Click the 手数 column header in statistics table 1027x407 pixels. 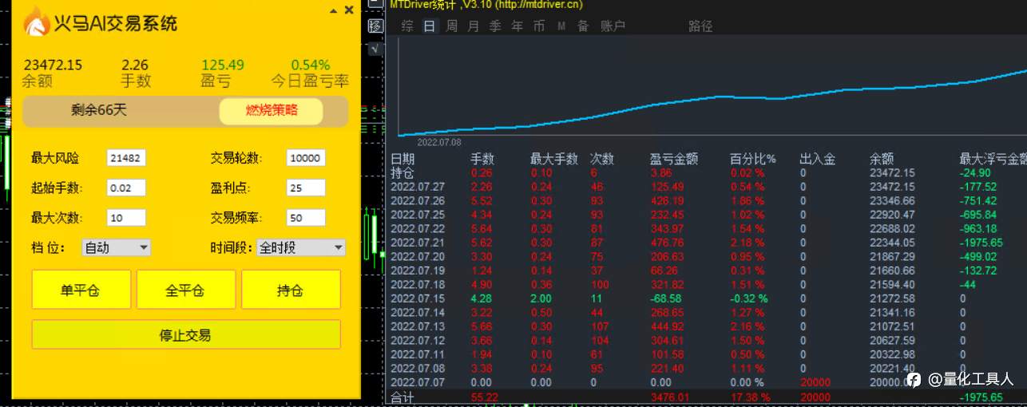tap(482, 160)
